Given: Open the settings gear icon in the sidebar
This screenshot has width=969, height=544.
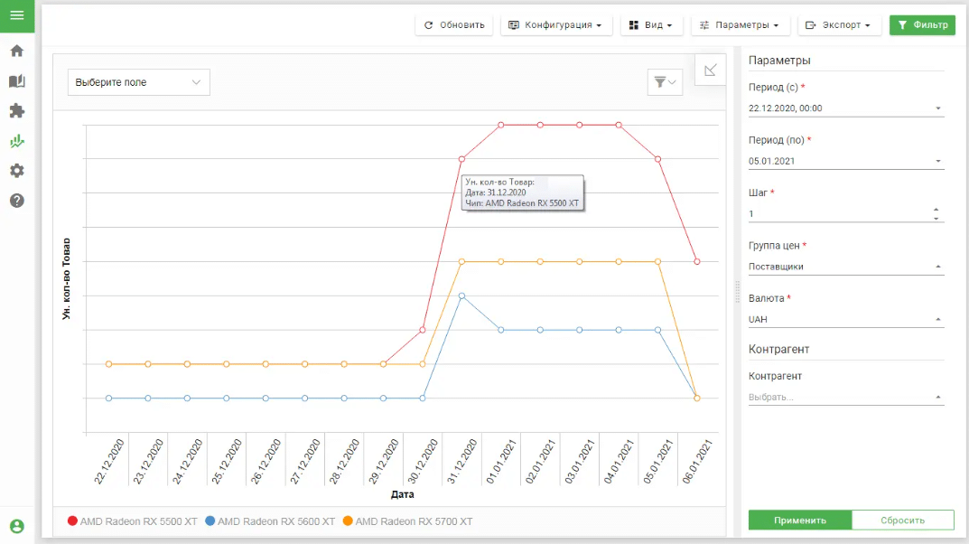Looking at the screenshot, I should 17,171.
